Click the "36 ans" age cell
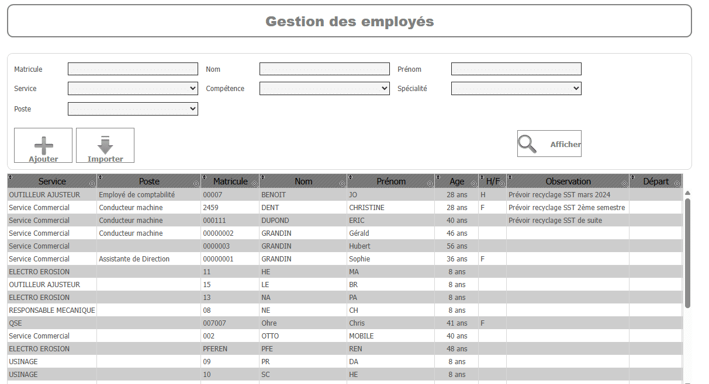 (x=456, y=259)
